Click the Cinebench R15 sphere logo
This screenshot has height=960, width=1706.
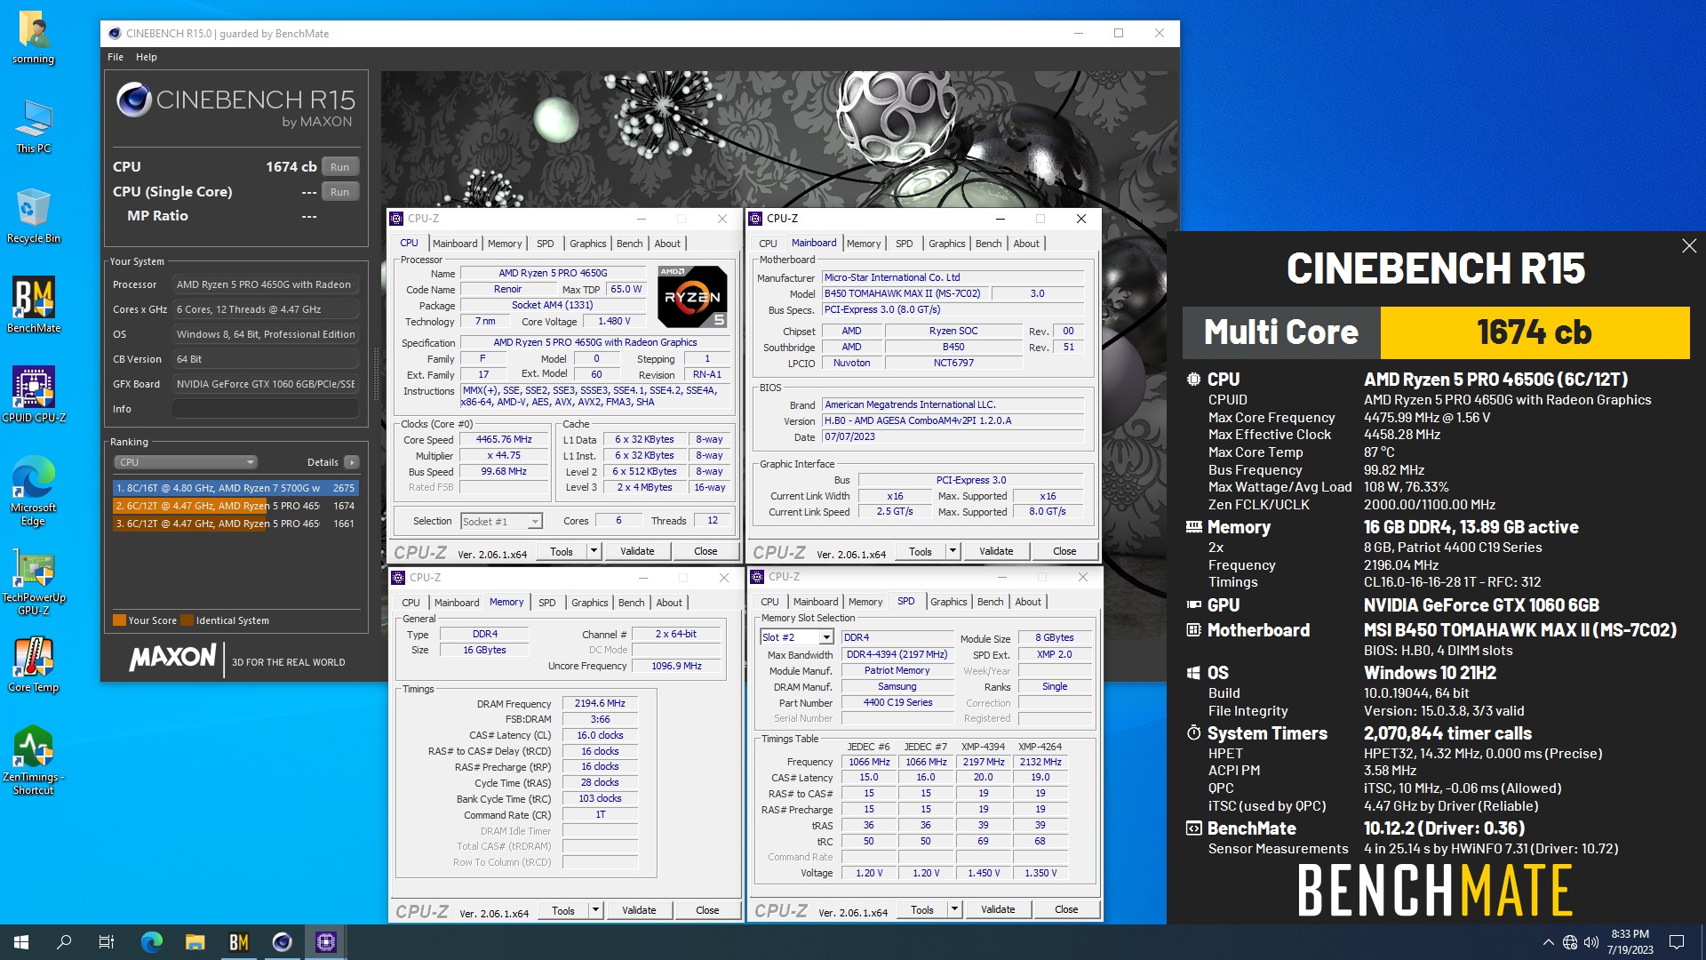click(x=134, y=100)
